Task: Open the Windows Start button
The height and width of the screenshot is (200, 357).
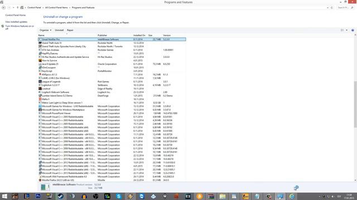Action: [4, 196]
